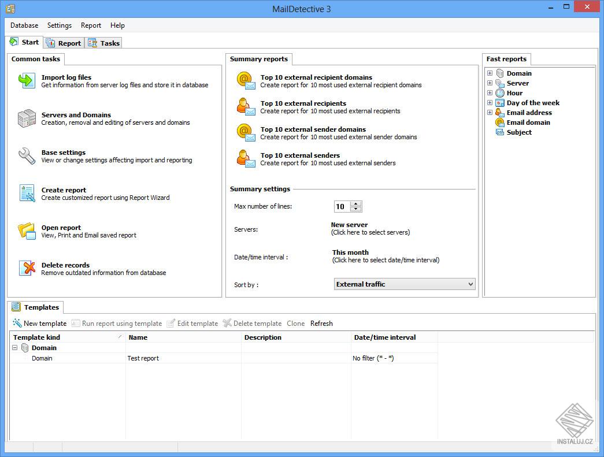This screenshot has width=604, height=457.
Task: Open the Settings menu
Action: 60,25
